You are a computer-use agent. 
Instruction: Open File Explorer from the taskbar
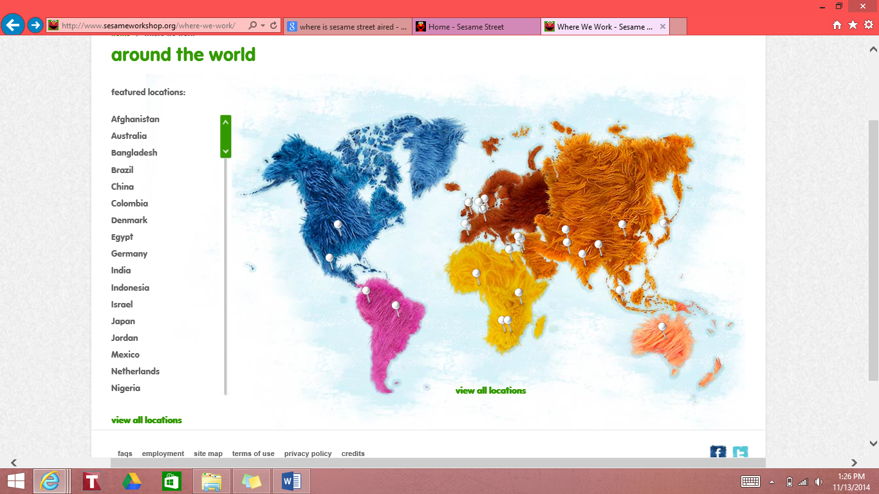[x=211, y=481]
